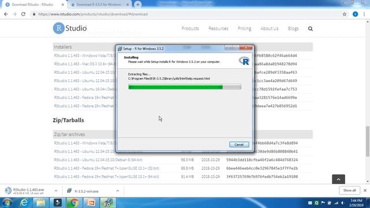Click the network signal tray icon
Viewport: 370px width, 208px height.
tap(336, 203)
